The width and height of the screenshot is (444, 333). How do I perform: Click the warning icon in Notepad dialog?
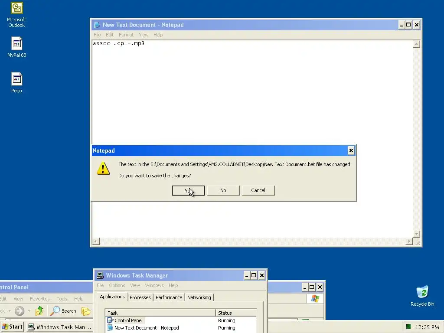tap(103, 169)
